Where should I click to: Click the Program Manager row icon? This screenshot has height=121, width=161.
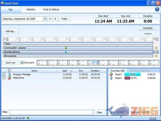tap(9, 74)
